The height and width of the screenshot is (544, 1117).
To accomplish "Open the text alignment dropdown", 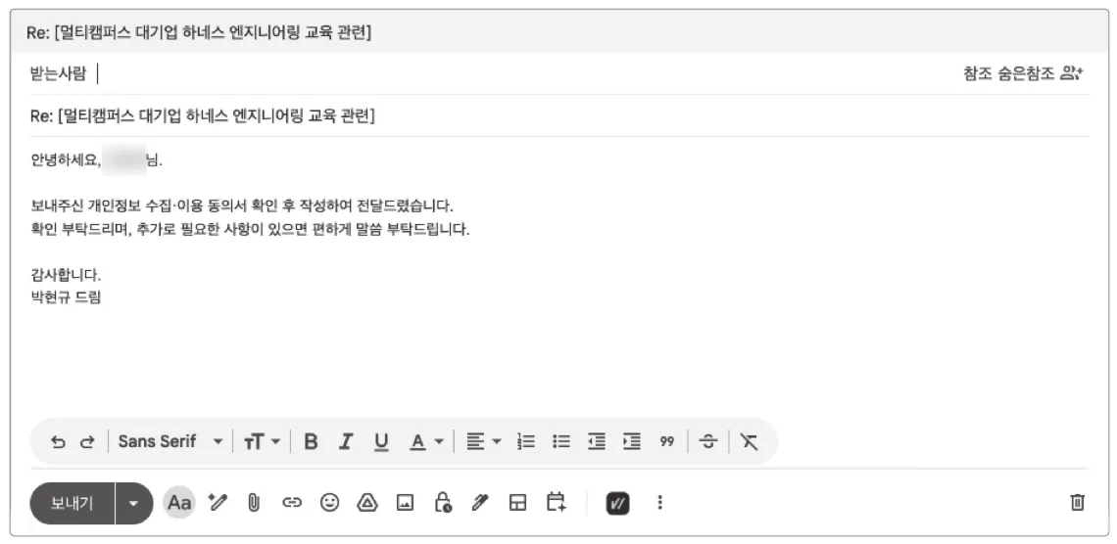I will point(484,441).
